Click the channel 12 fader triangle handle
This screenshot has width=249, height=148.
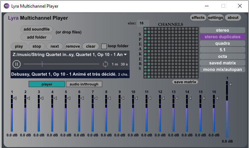point(163,98)
